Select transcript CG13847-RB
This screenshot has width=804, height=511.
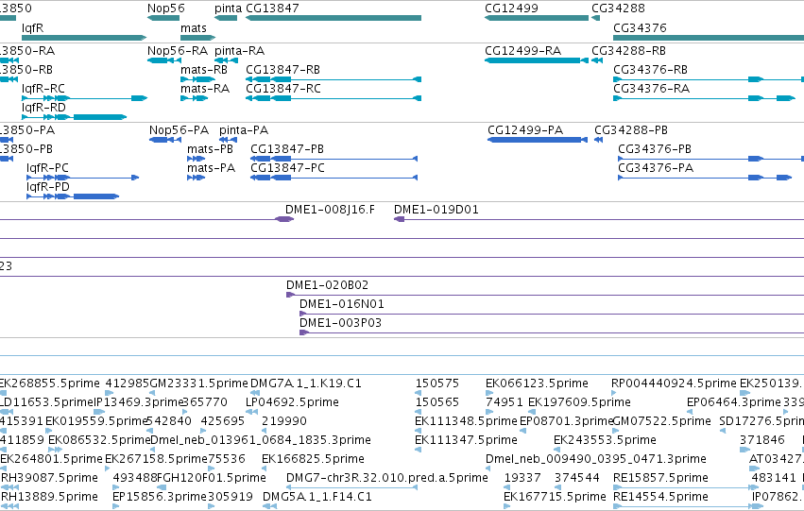(334, 79)
